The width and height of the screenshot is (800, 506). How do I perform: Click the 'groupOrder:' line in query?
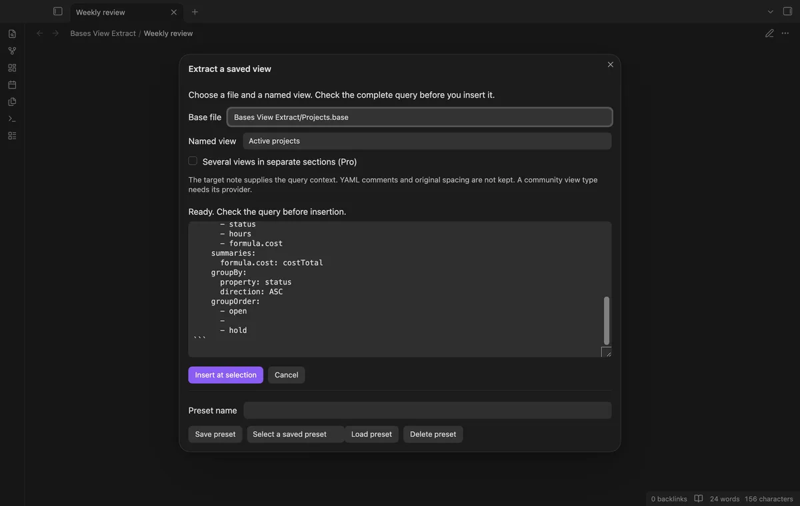(x=235, y=302)
